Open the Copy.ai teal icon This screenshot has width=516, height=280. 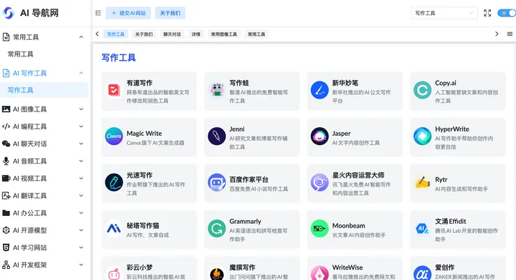pyautogui.click(x=423, y=90)
